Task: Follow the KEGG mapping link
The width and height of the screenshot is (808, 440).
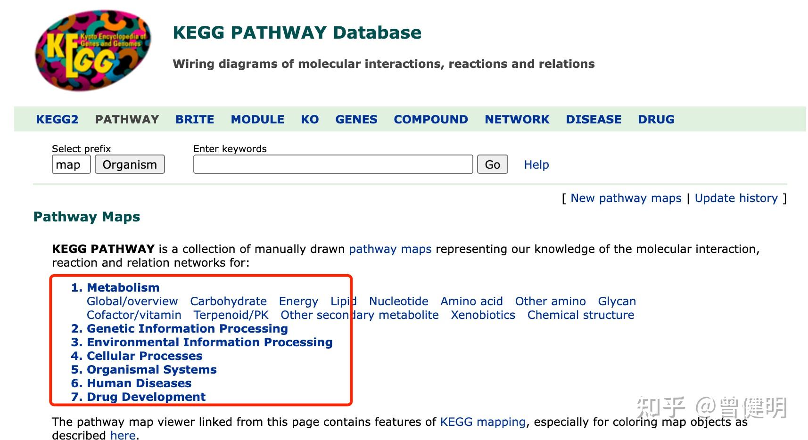Action: coord(483,422)
